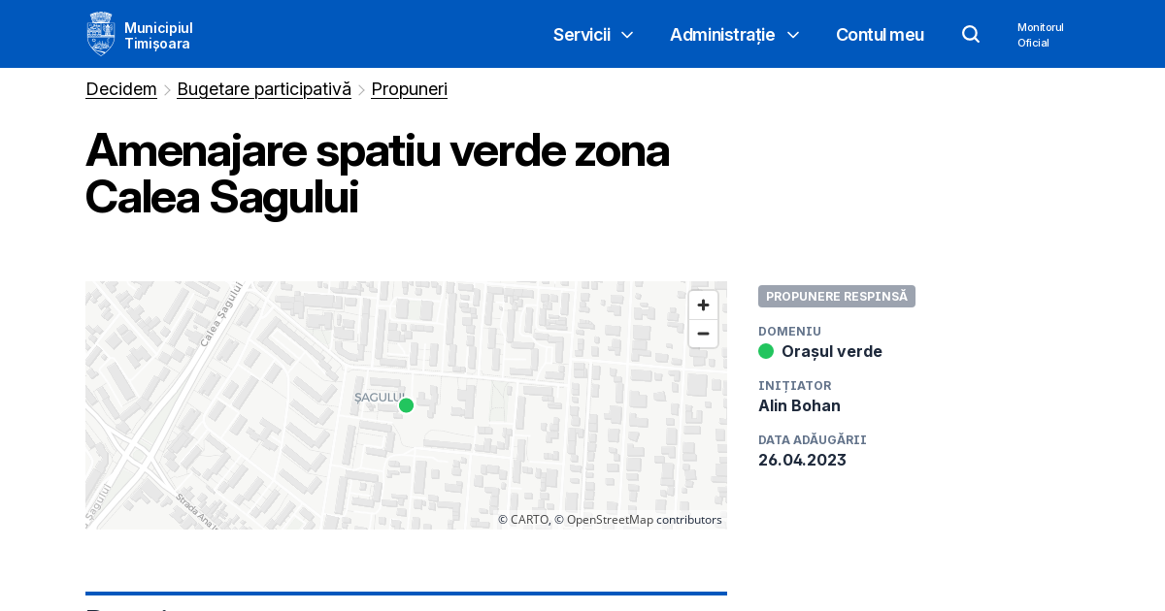This screenshot has height=611, width=1165.
Task: Click the green dot beside Orașul verde
Action: tap(766, 351)
